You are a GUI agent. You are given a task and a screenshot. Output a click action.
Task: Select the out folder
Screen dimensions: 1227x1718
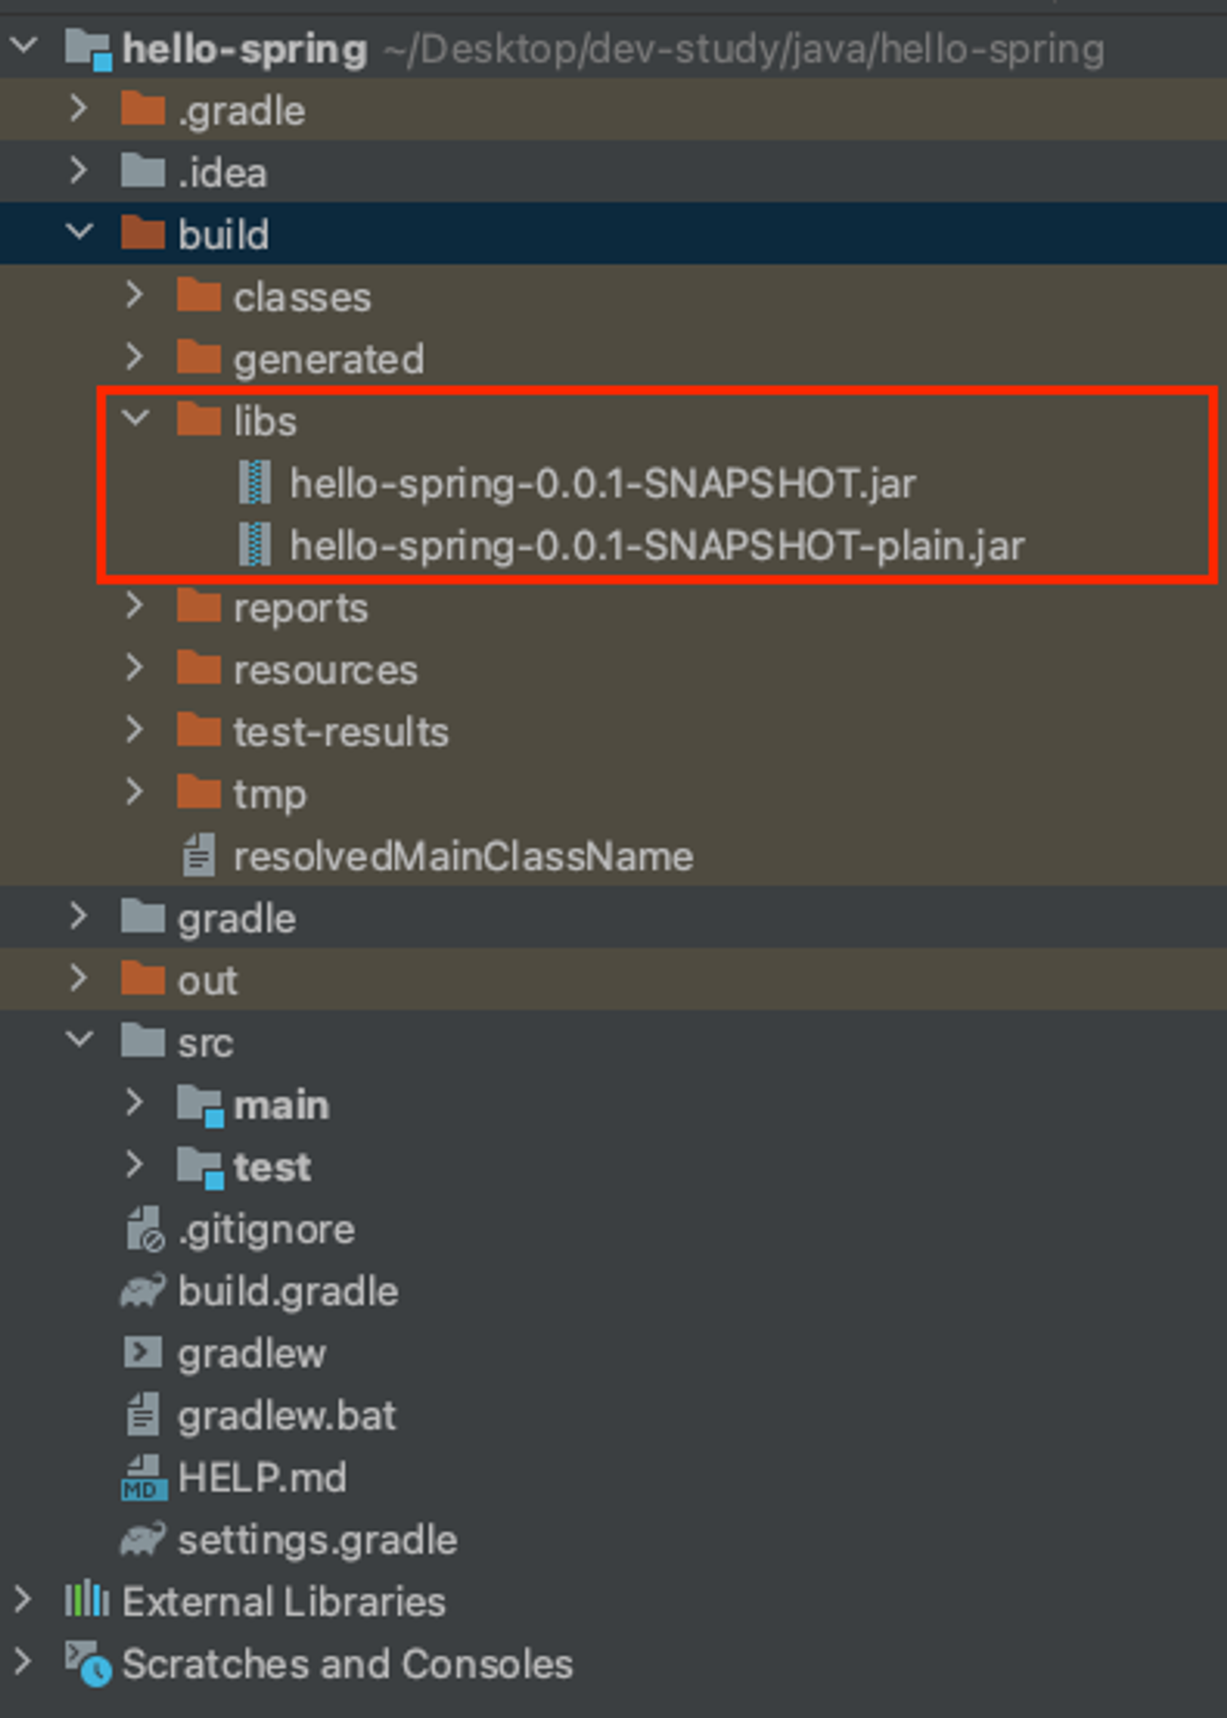(x=207, y=980)
